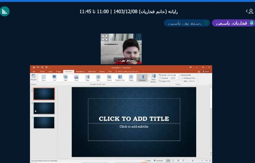The width and height of the screenshot is (255, 163).
Task: Click the Notes button in status bar
Action: tap(148, 161)
